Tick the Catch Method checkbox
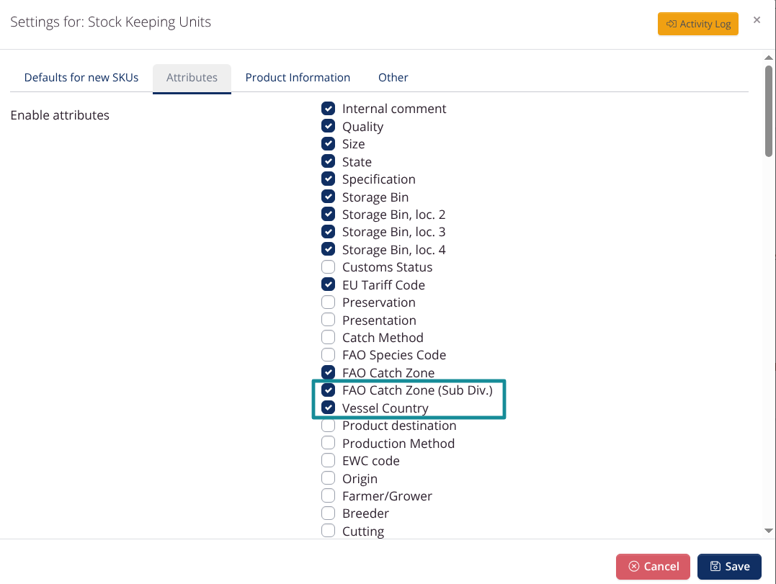 328,337
